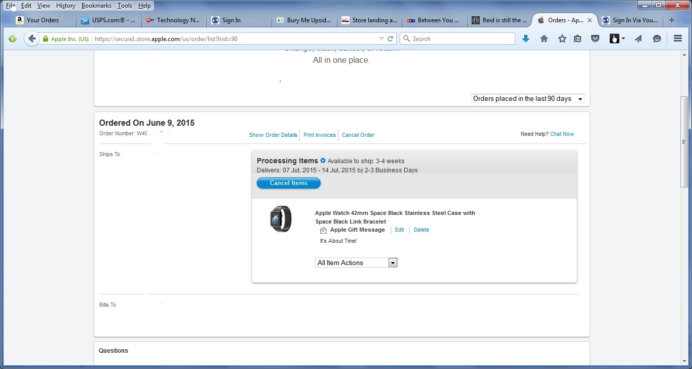
Task: Open the File menu
Action: pyautogui.click(x=11, y=6)
